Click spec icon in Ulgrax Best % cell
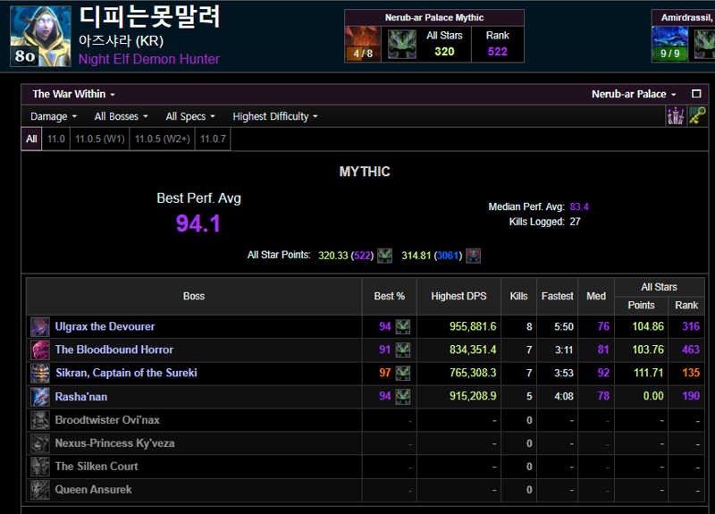The width and height of the screenshot is (715, 514). click(403, 326)
